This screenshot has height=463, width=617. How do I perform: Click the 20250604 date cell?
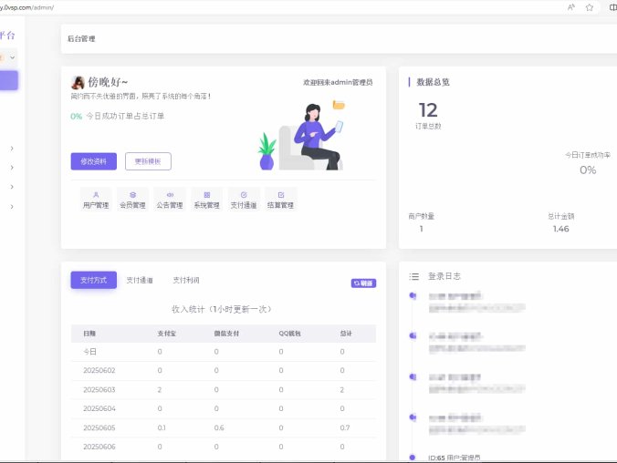point(99,408)
